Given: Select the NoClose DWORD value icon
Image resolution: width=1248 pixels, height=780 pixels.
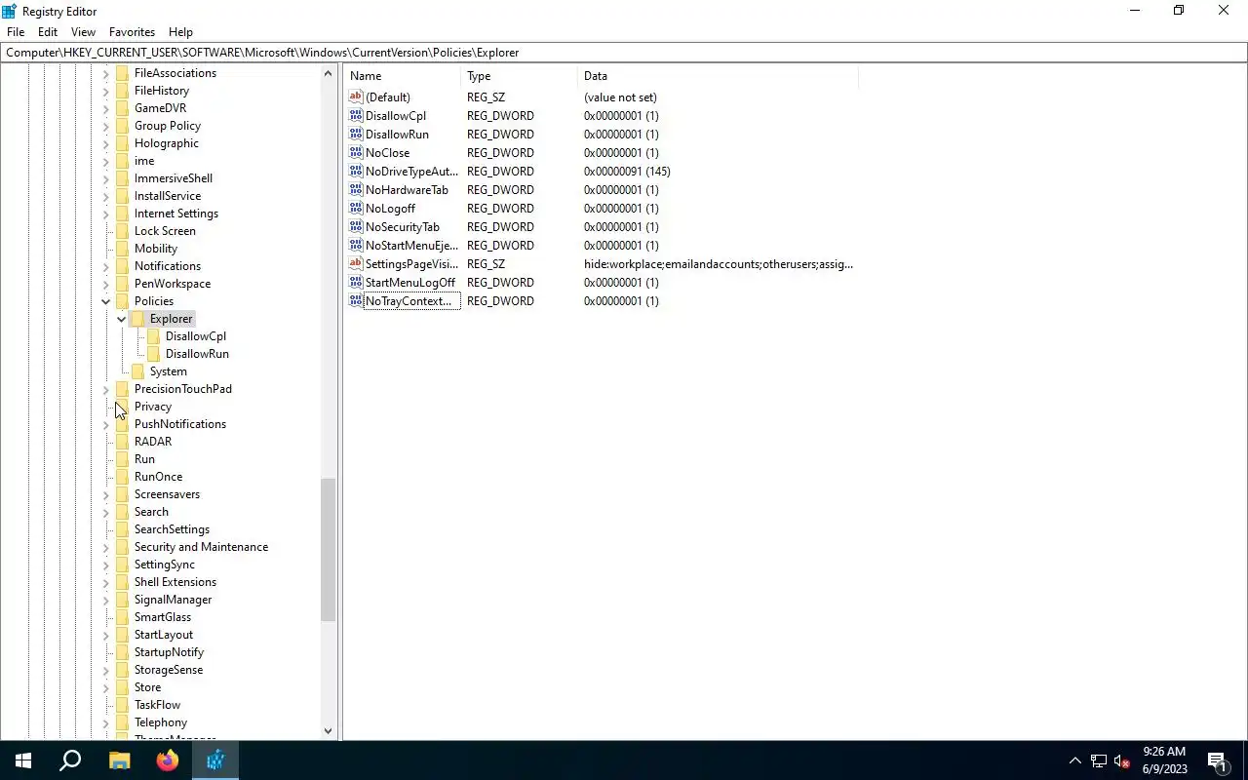Looking at the screenshot, I should [356, 152].
